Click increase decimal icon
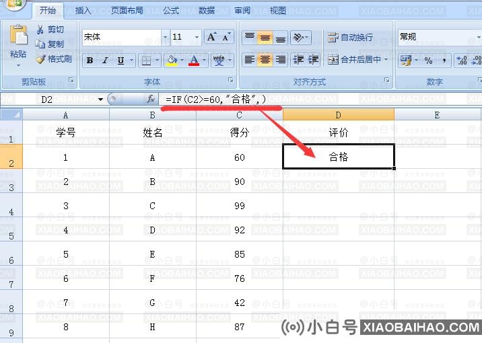This screenshot has height=343, width=482. [462, 60]
